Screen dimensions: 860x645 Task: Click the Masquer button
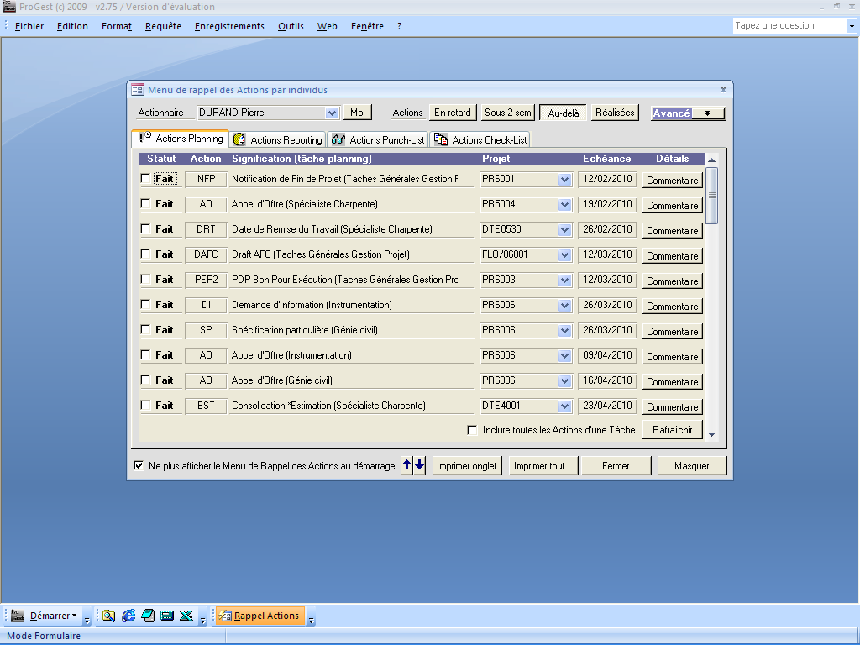pos(692,466)
